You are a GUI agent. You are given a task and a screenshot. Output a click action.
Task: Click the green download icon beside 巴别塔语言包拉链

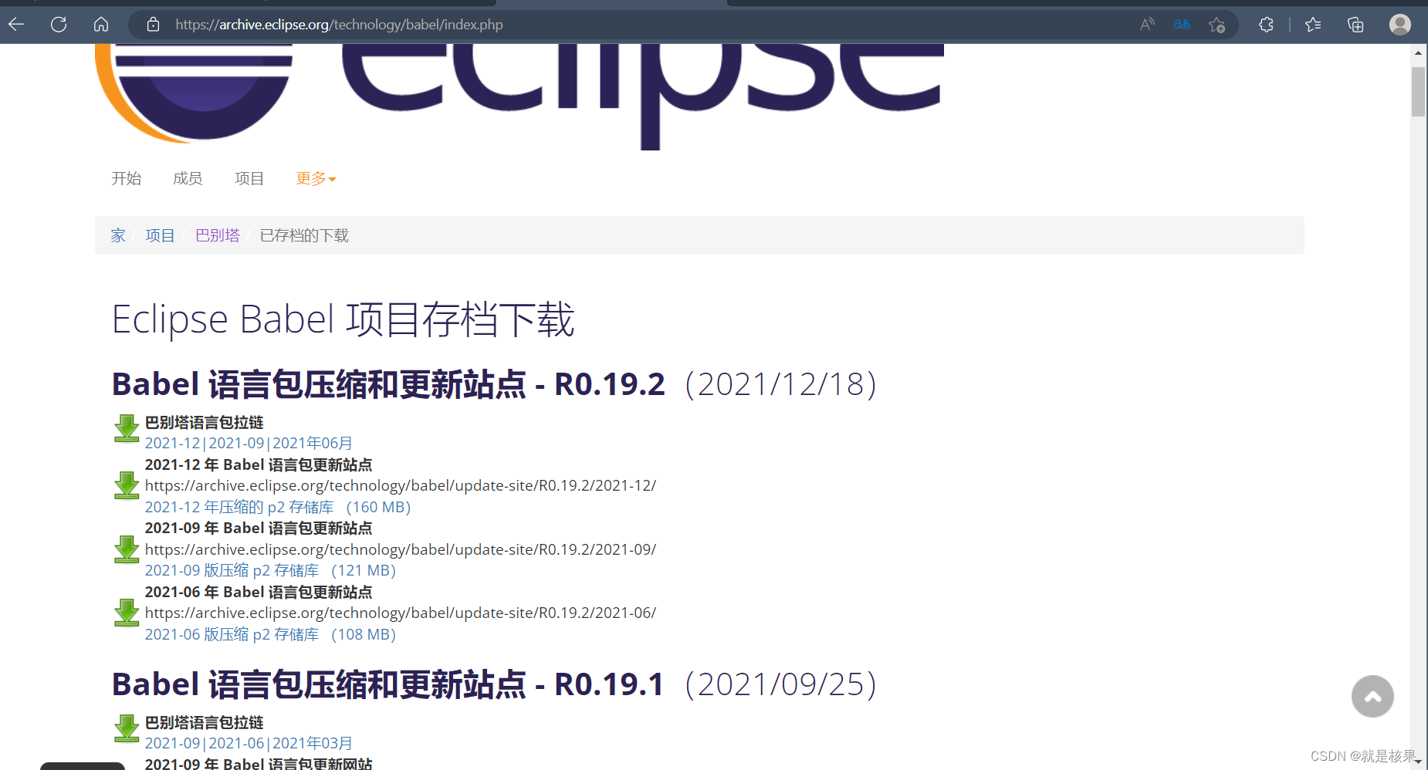[126, 429]
